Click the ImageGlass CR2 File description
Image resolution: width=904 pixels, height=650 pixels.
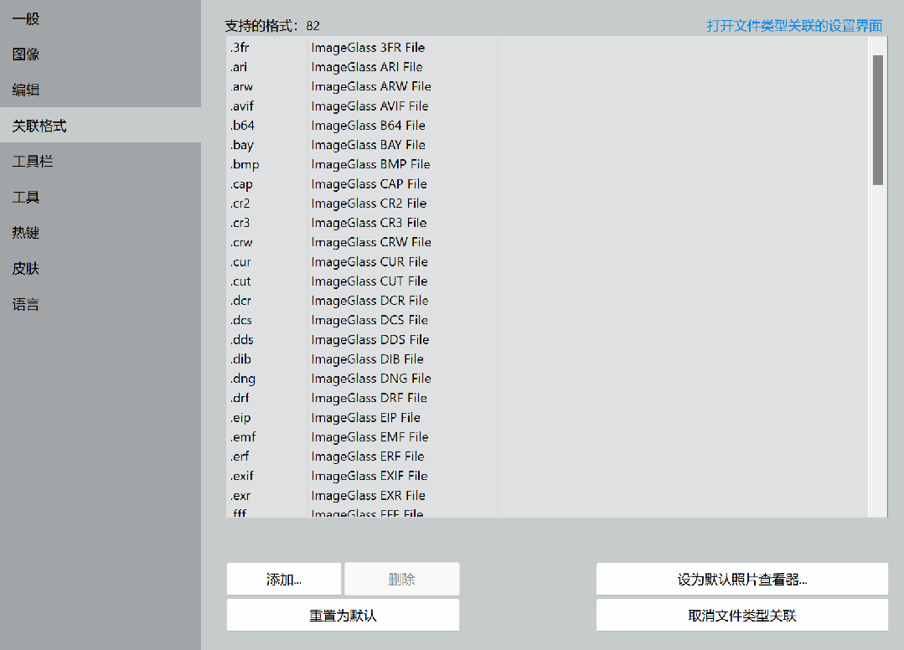(369, 204)
